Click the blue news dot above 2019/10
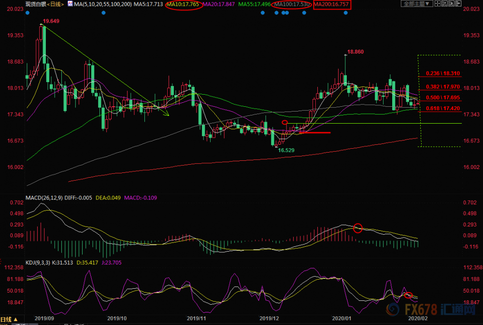This screenshot has height=325, width=483. coord(103,13)
